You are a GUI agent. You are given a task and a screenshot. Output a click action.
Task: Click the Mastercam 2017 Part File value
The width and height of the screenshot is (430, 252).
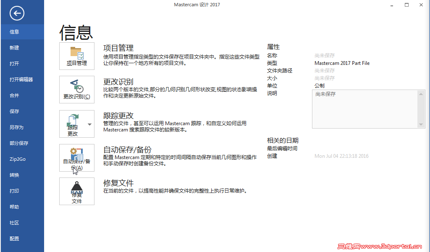342,63
